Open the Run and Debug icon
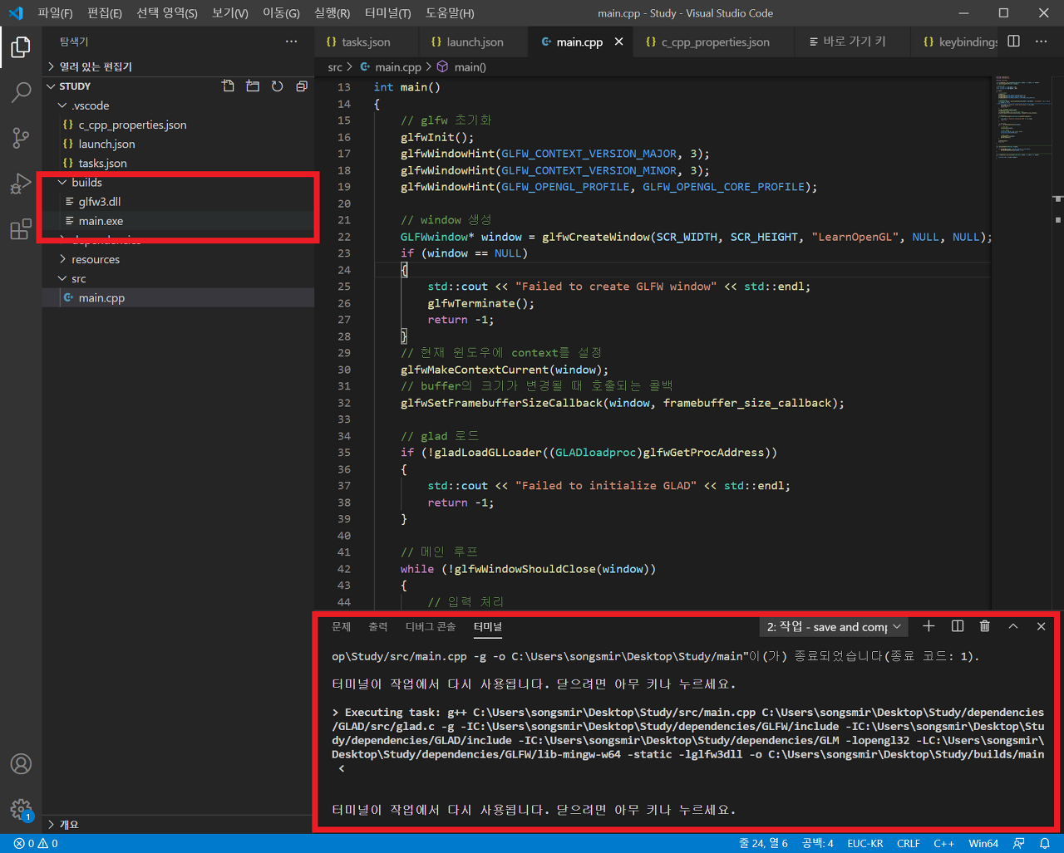 pos(21,184)
